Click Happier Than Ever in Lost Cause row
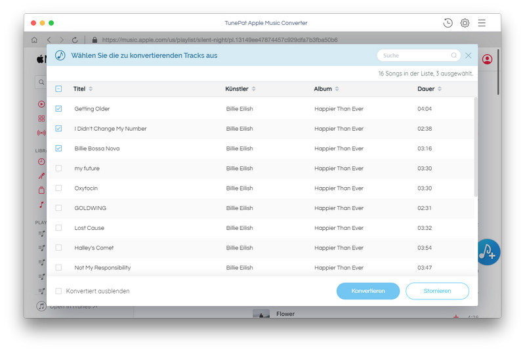Image resolution: width=525 pixels, height=352 pixels. [339, 228]
